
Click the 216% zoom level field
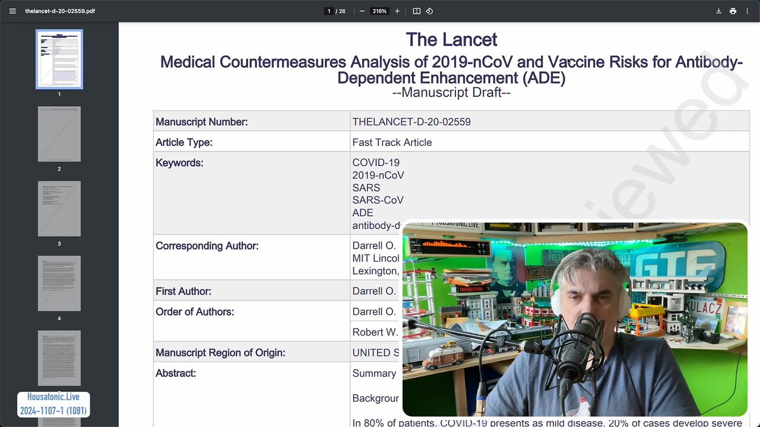coord(380,11)
